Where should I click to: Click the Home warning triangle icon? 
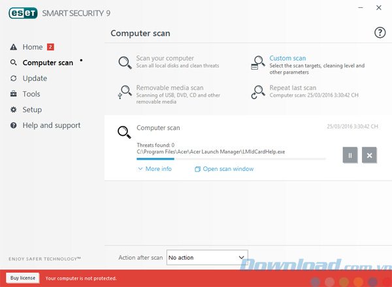pos(14,47)
